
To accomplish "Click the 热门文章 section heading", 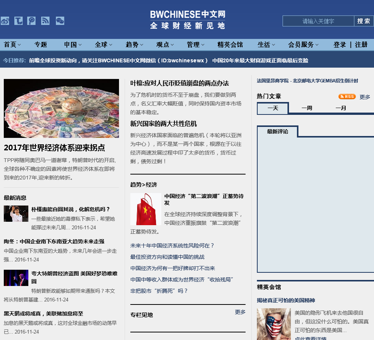I will (x=269, y=96).
